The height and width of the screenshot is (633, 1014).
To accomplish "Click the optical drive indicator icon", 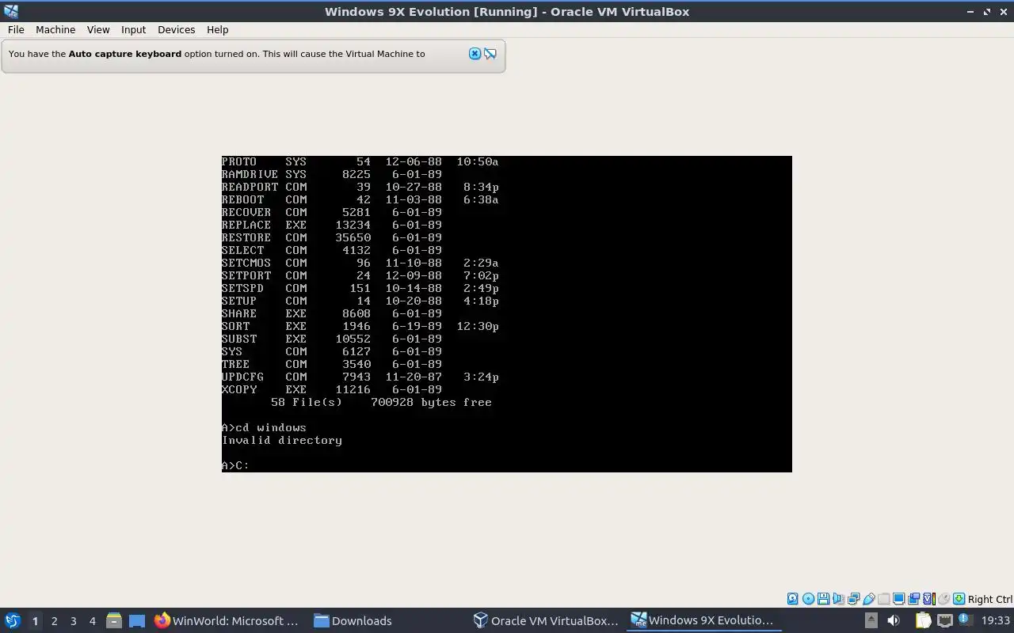I will point(808,599).
